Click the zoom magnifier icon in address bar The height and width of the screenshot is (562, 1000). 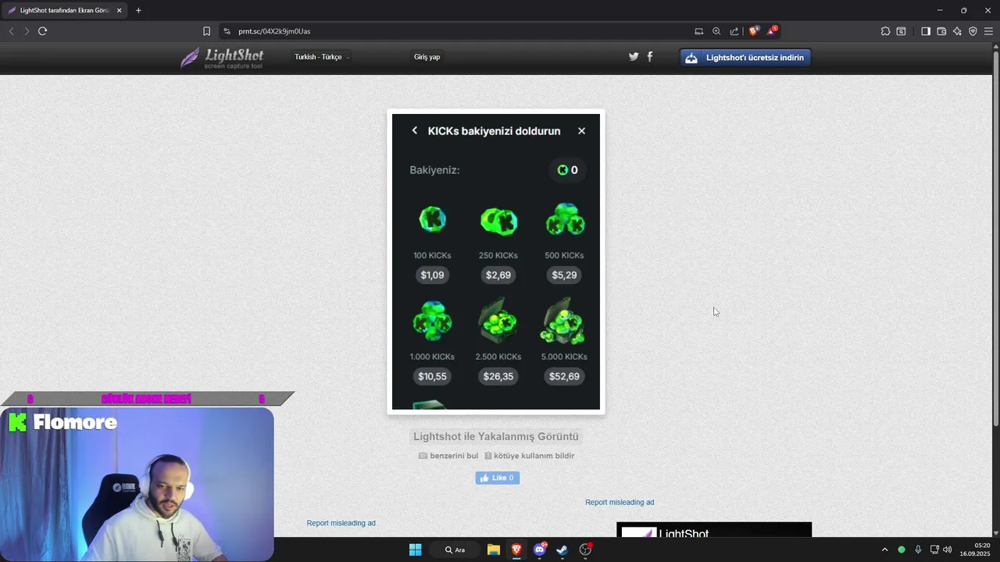[716, 31]
